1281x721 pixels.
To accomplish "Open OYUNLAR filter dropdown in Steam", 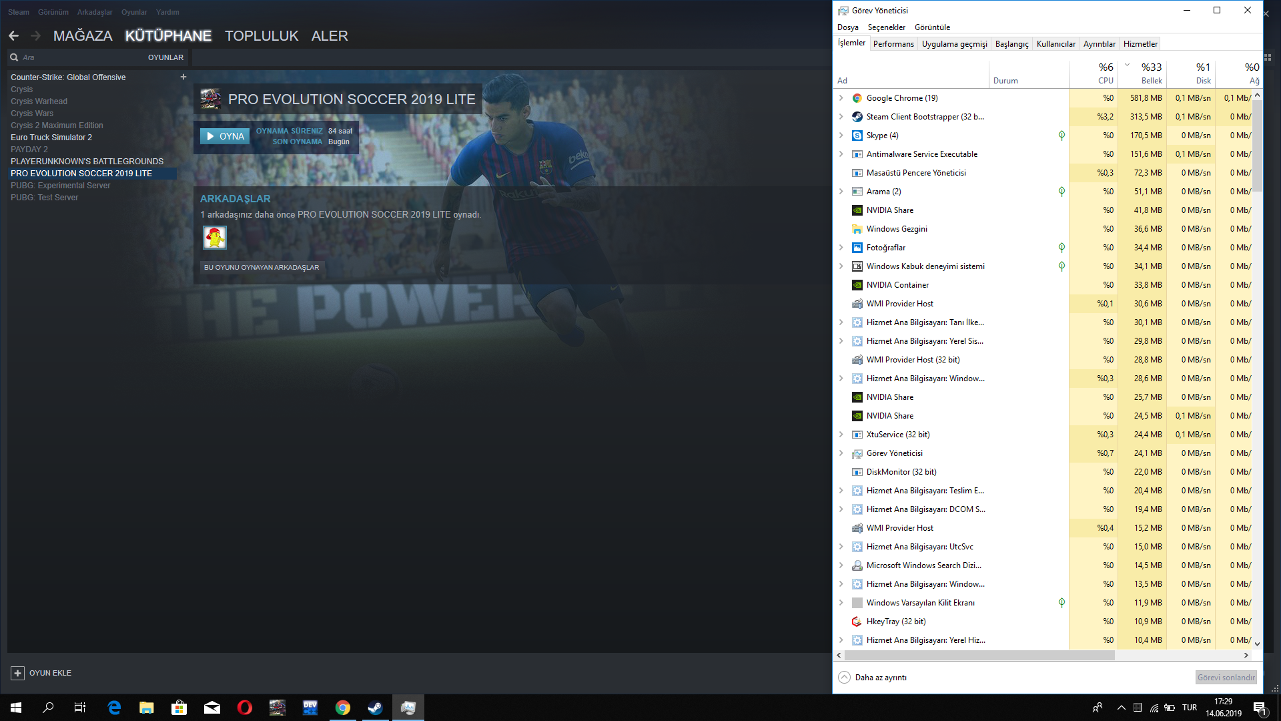I will (x=165, y=57).
